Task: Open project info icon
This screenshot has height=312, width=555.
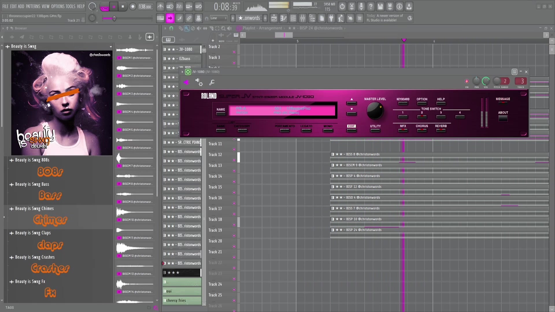Action: pyautogui.click(x=399, y=6)
